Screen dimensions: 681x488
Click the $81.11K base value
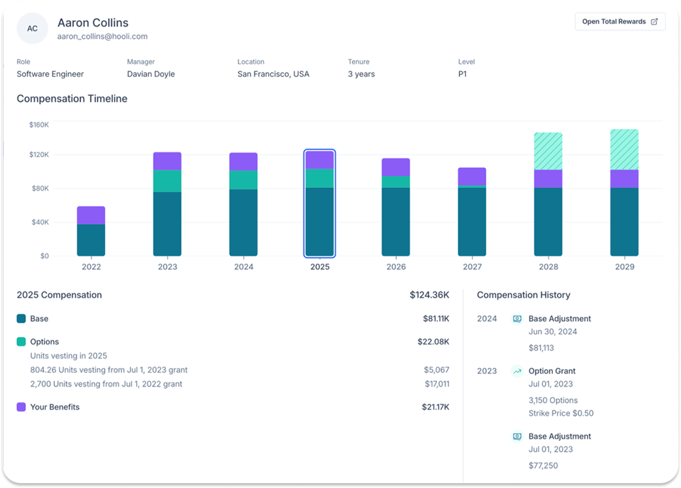point(436,318)
